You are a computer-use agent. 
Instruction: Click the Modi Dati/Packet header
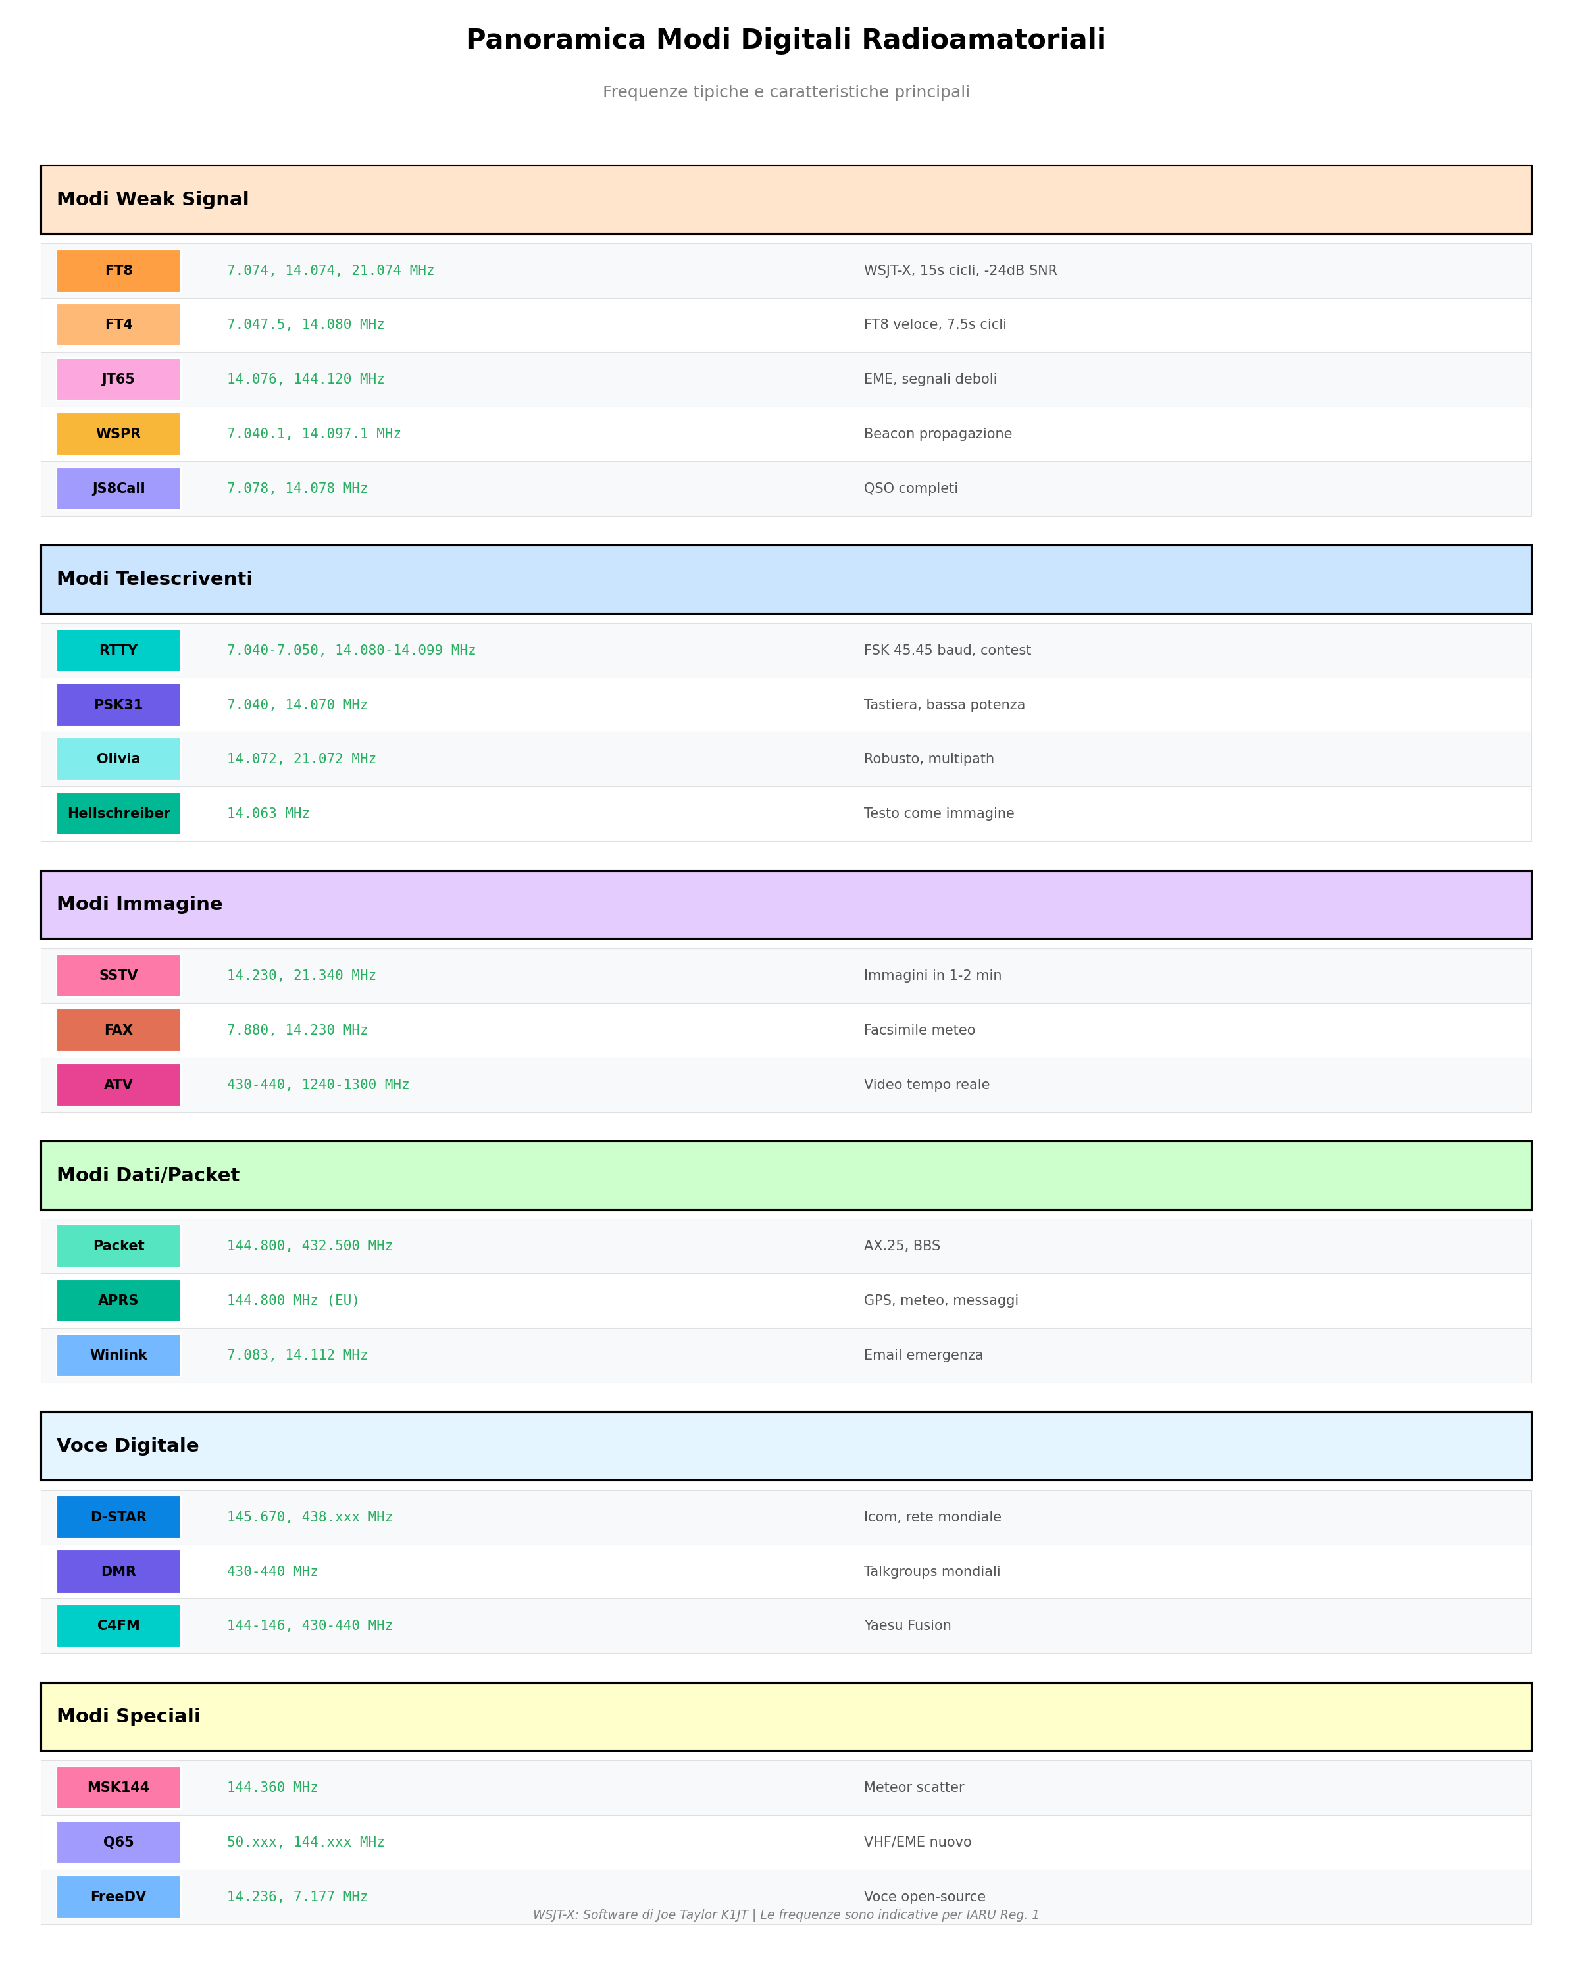[x=786, y=1175]
